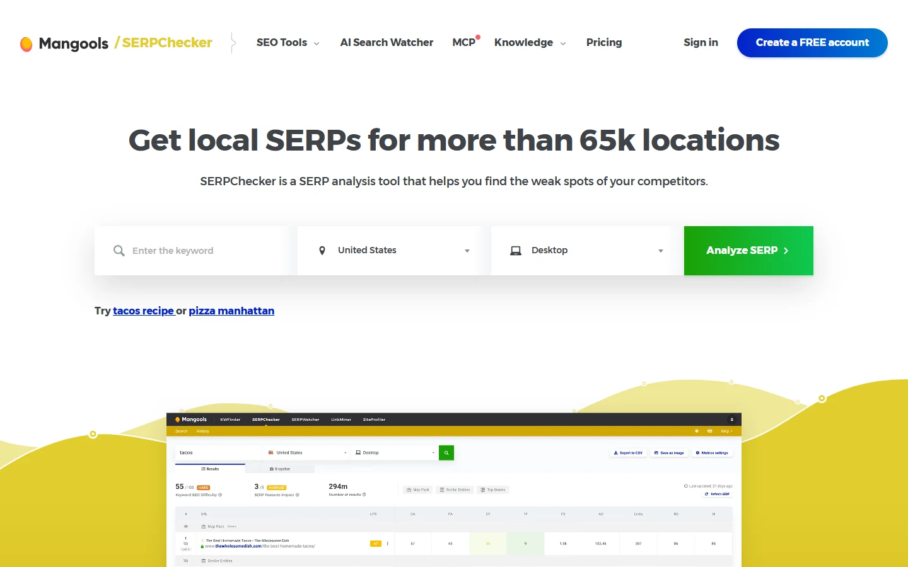Screen dimensions: 908x567
Task: Click the SEO Tools chevron arrow
Action: pos(317,43)
